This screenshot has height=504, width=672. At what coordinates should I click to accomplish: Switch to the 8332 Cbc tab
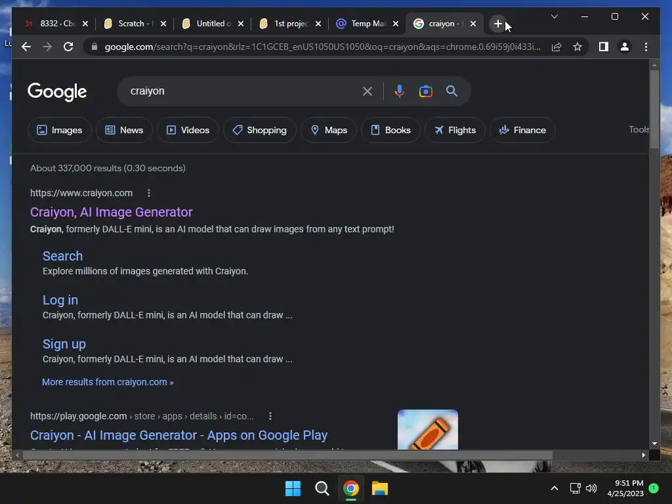tap(50, 24)
